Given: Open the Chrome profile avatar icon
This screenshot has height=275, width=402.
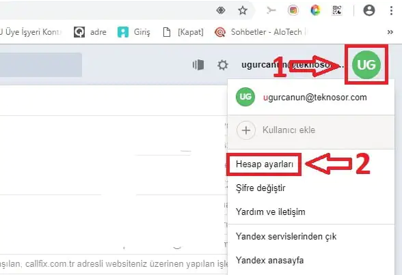Looking at the screenshot, I should [369, 10].
